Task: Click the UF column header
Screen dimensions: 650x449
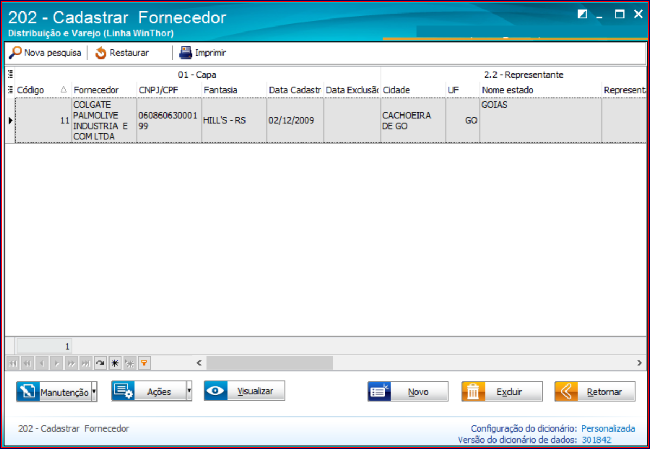Action: [x=462, y=90]
